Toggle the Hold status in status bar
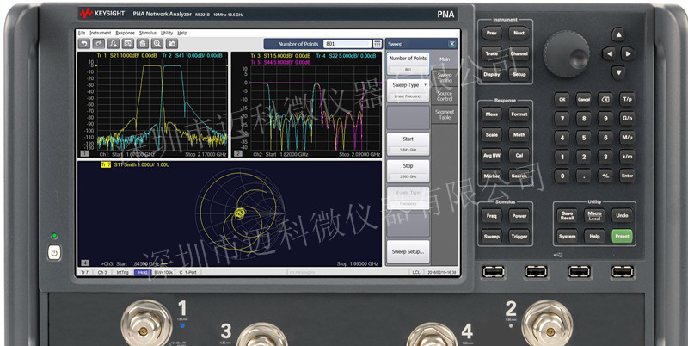The height and width of the screenshot is (346, 688). [x=143, y=272]
